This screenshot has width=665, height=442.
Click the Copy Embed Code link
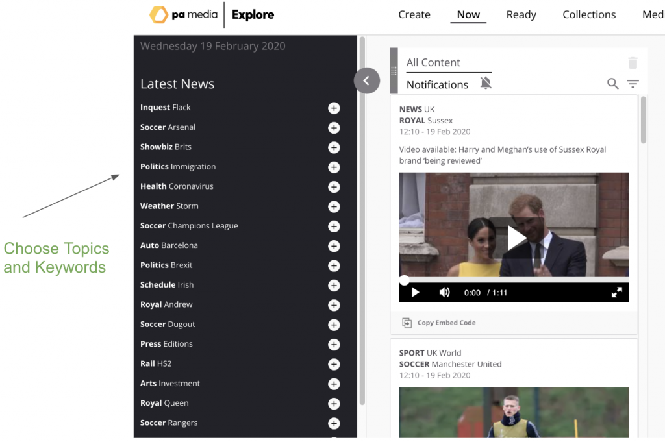click(x=446, y=323)
